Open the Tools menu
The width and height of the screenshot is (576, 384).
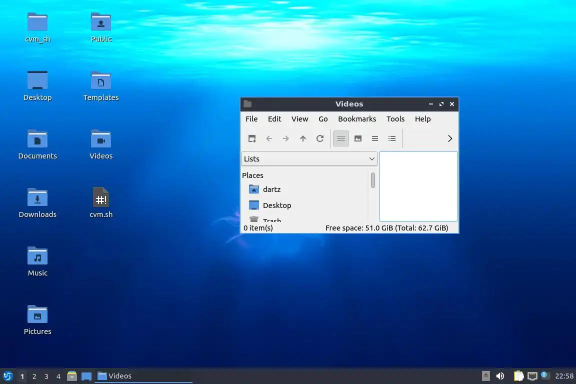point(395,119)
